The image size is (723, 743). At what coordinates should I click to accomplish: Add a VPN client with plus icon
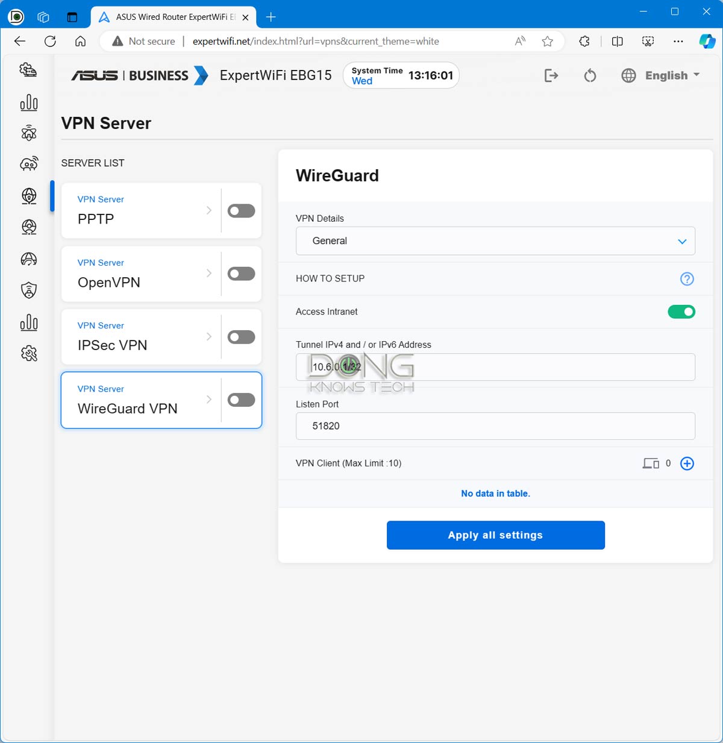(687, 463)
